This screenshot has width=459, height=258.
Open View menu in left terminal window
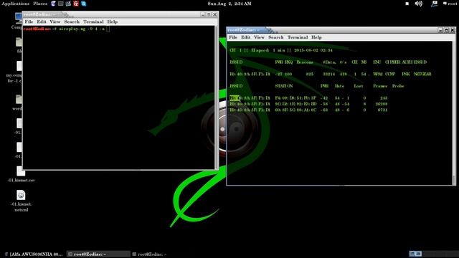55,21
